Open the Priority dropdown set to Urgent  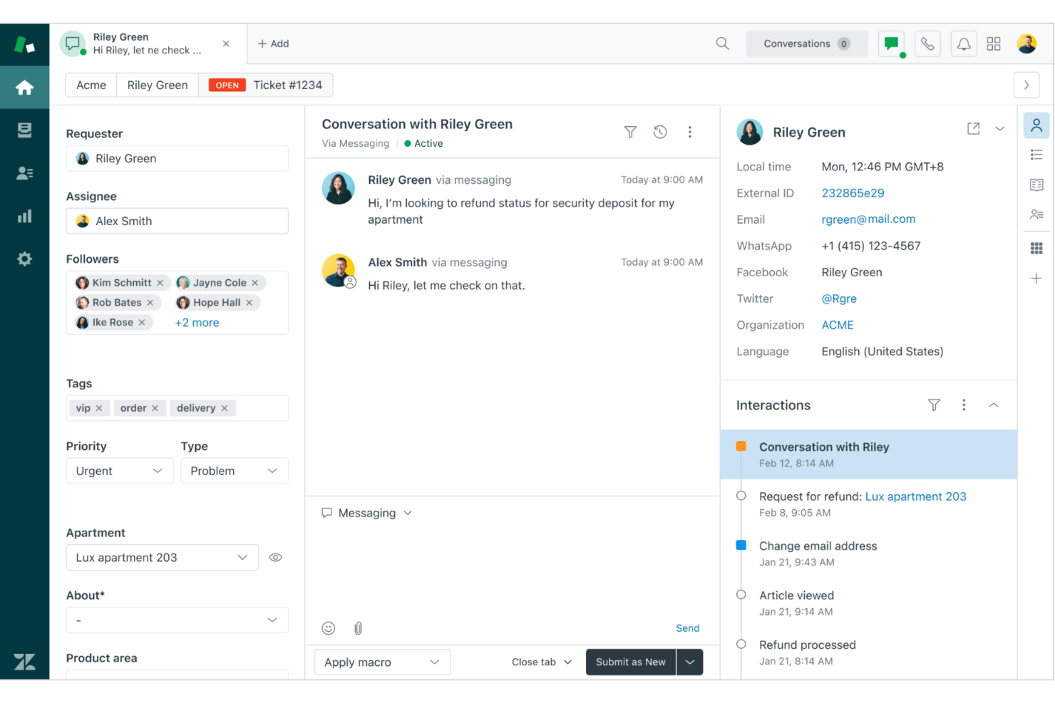point(120,471)
